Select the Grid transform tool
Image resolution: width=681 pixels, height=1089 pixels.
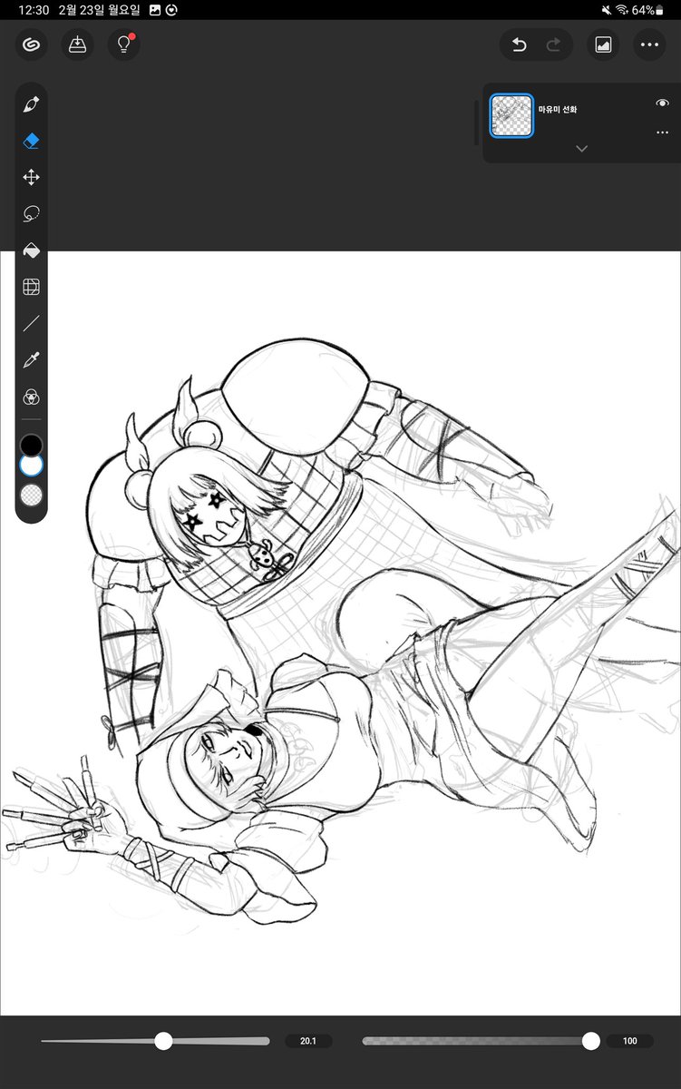(32, 287)
